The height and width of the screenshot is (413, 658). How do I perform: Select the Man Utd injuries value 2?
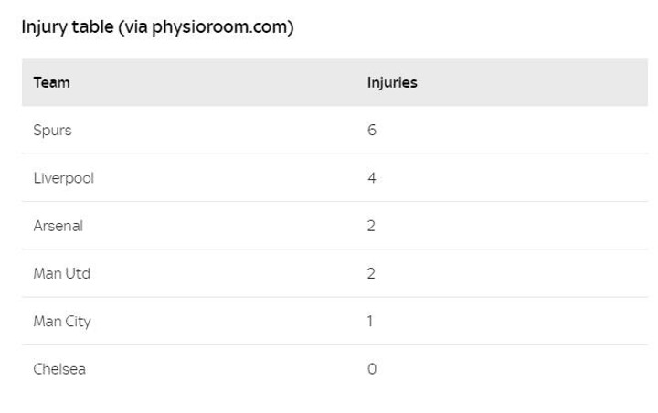[371, 273]
